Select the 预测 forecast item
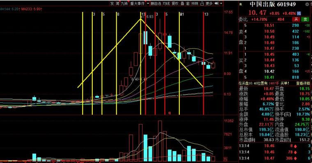 click(195, 4)
